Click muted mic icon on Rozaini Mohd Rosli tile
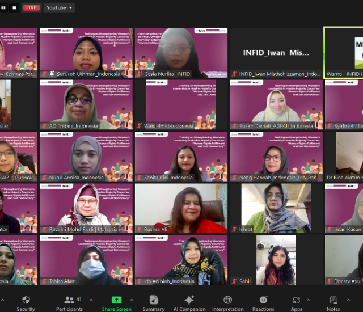 44,230
